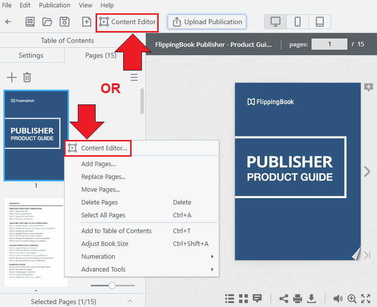Adjust the thumbnail size slider

(112, 286)
